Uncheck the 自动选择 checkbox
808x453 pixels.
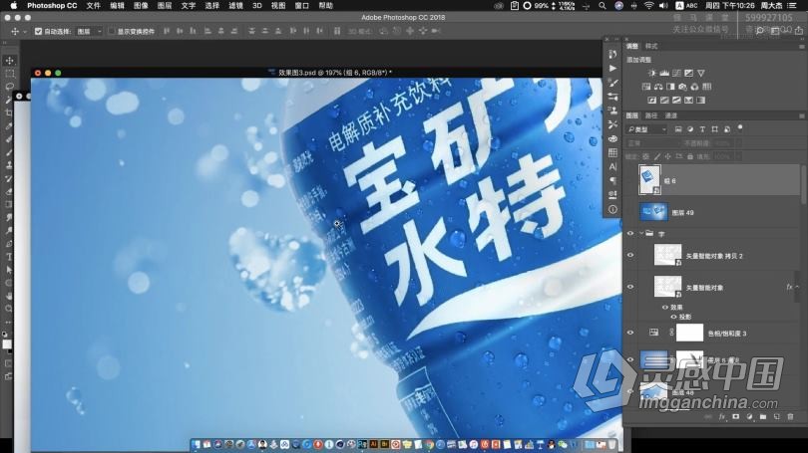coord(38,32)
